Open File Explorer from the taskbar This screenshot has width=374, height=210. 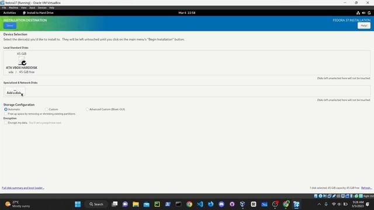[136, 204]
